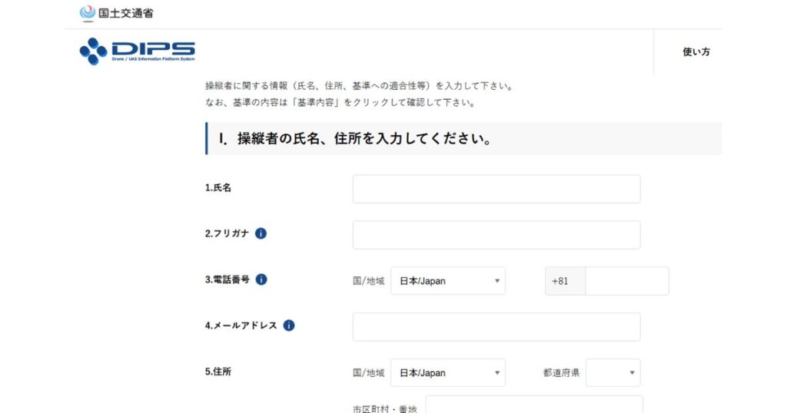Click the 市区町村・番地 address input field
Viewport: 787px width, 413px height.
tap(533, 405)
